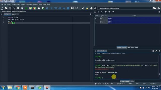This screenshot has height=90, width=161.
Task: Click the @ symbol finder icon
Action: tap(22, 8)
